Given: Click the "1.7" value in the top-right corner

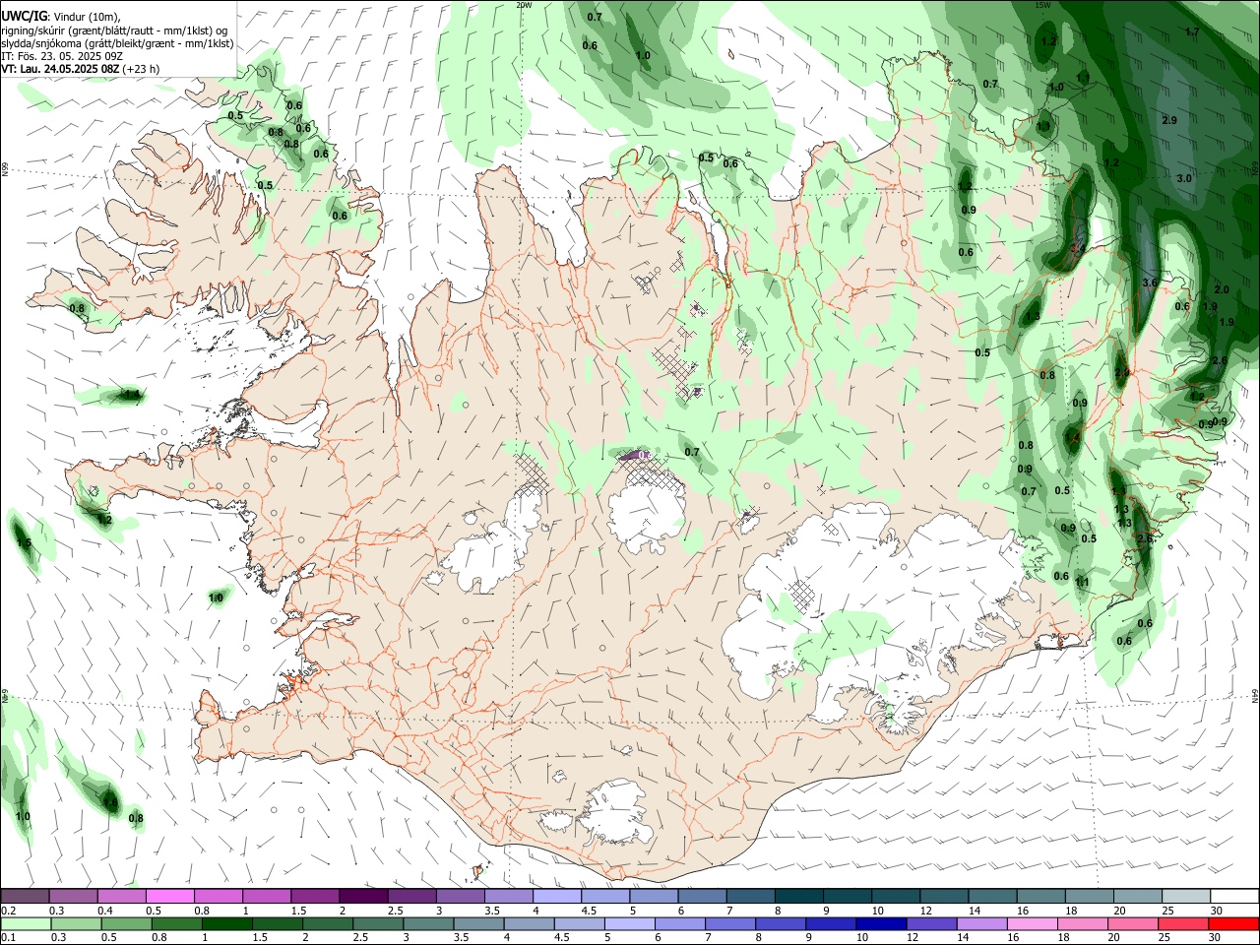Looking at the screenshot, I should (1192, 31).
